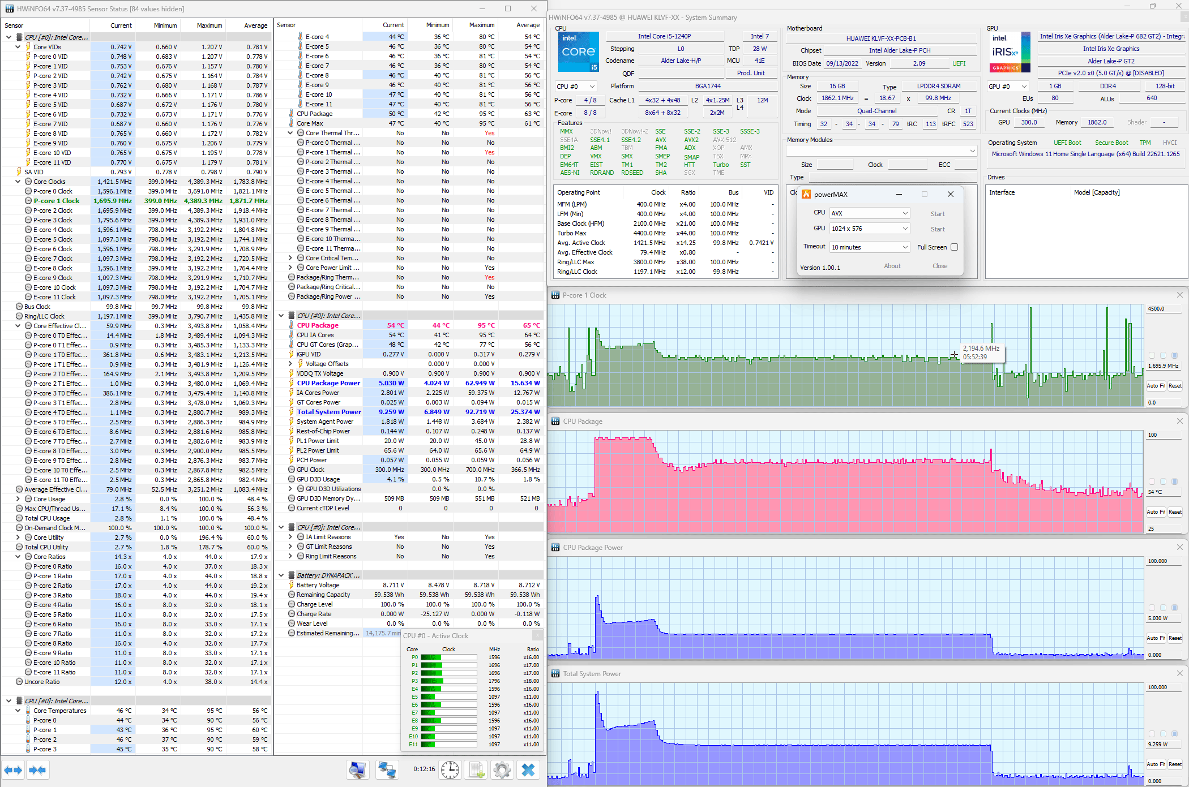Minimize the powerMAX window

(899, 194)
